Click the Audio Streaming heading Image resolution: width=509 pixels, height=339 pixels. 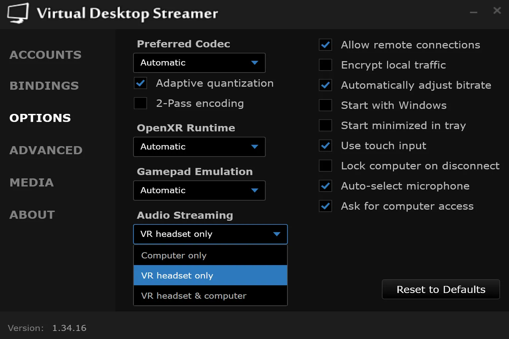[x=185, y=215]
